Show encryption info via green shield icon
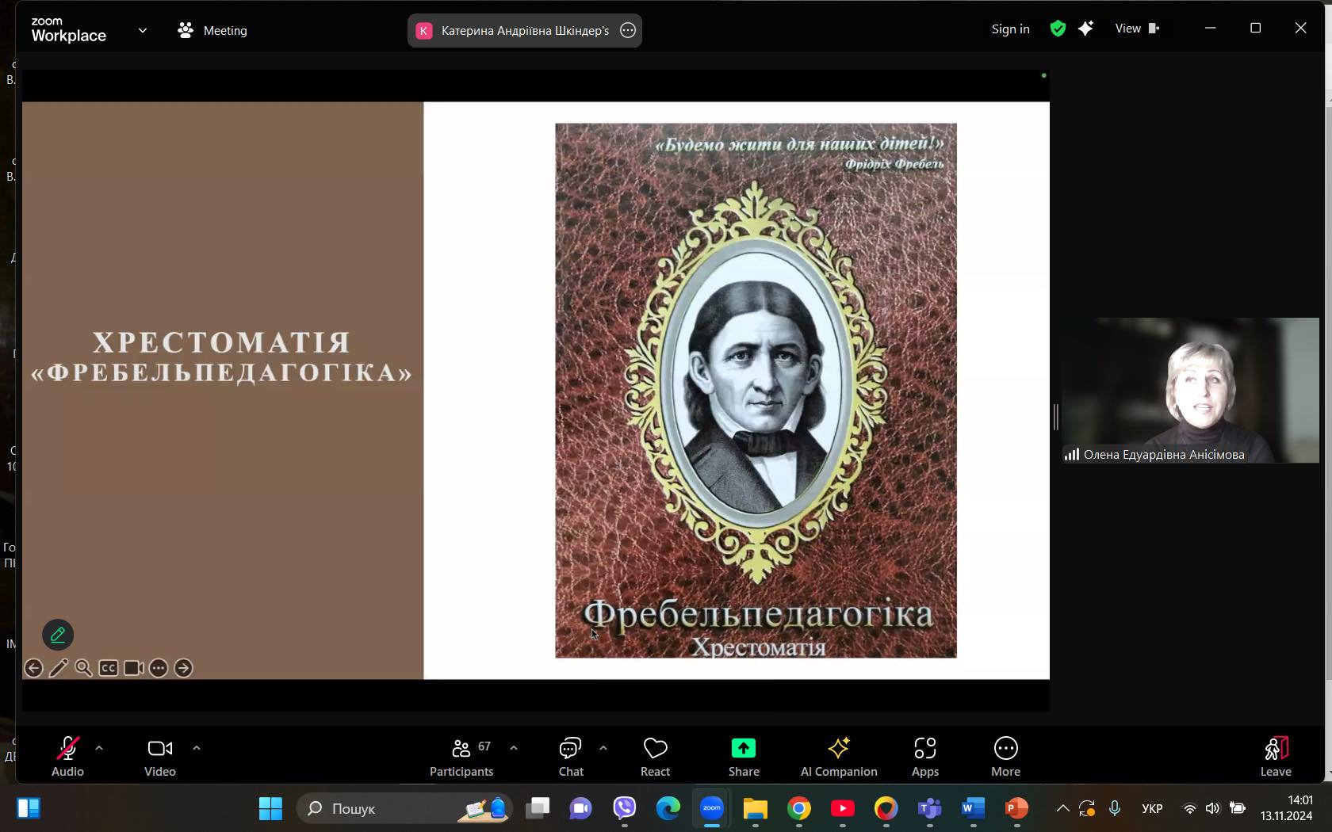 [x=1058, y=29]
